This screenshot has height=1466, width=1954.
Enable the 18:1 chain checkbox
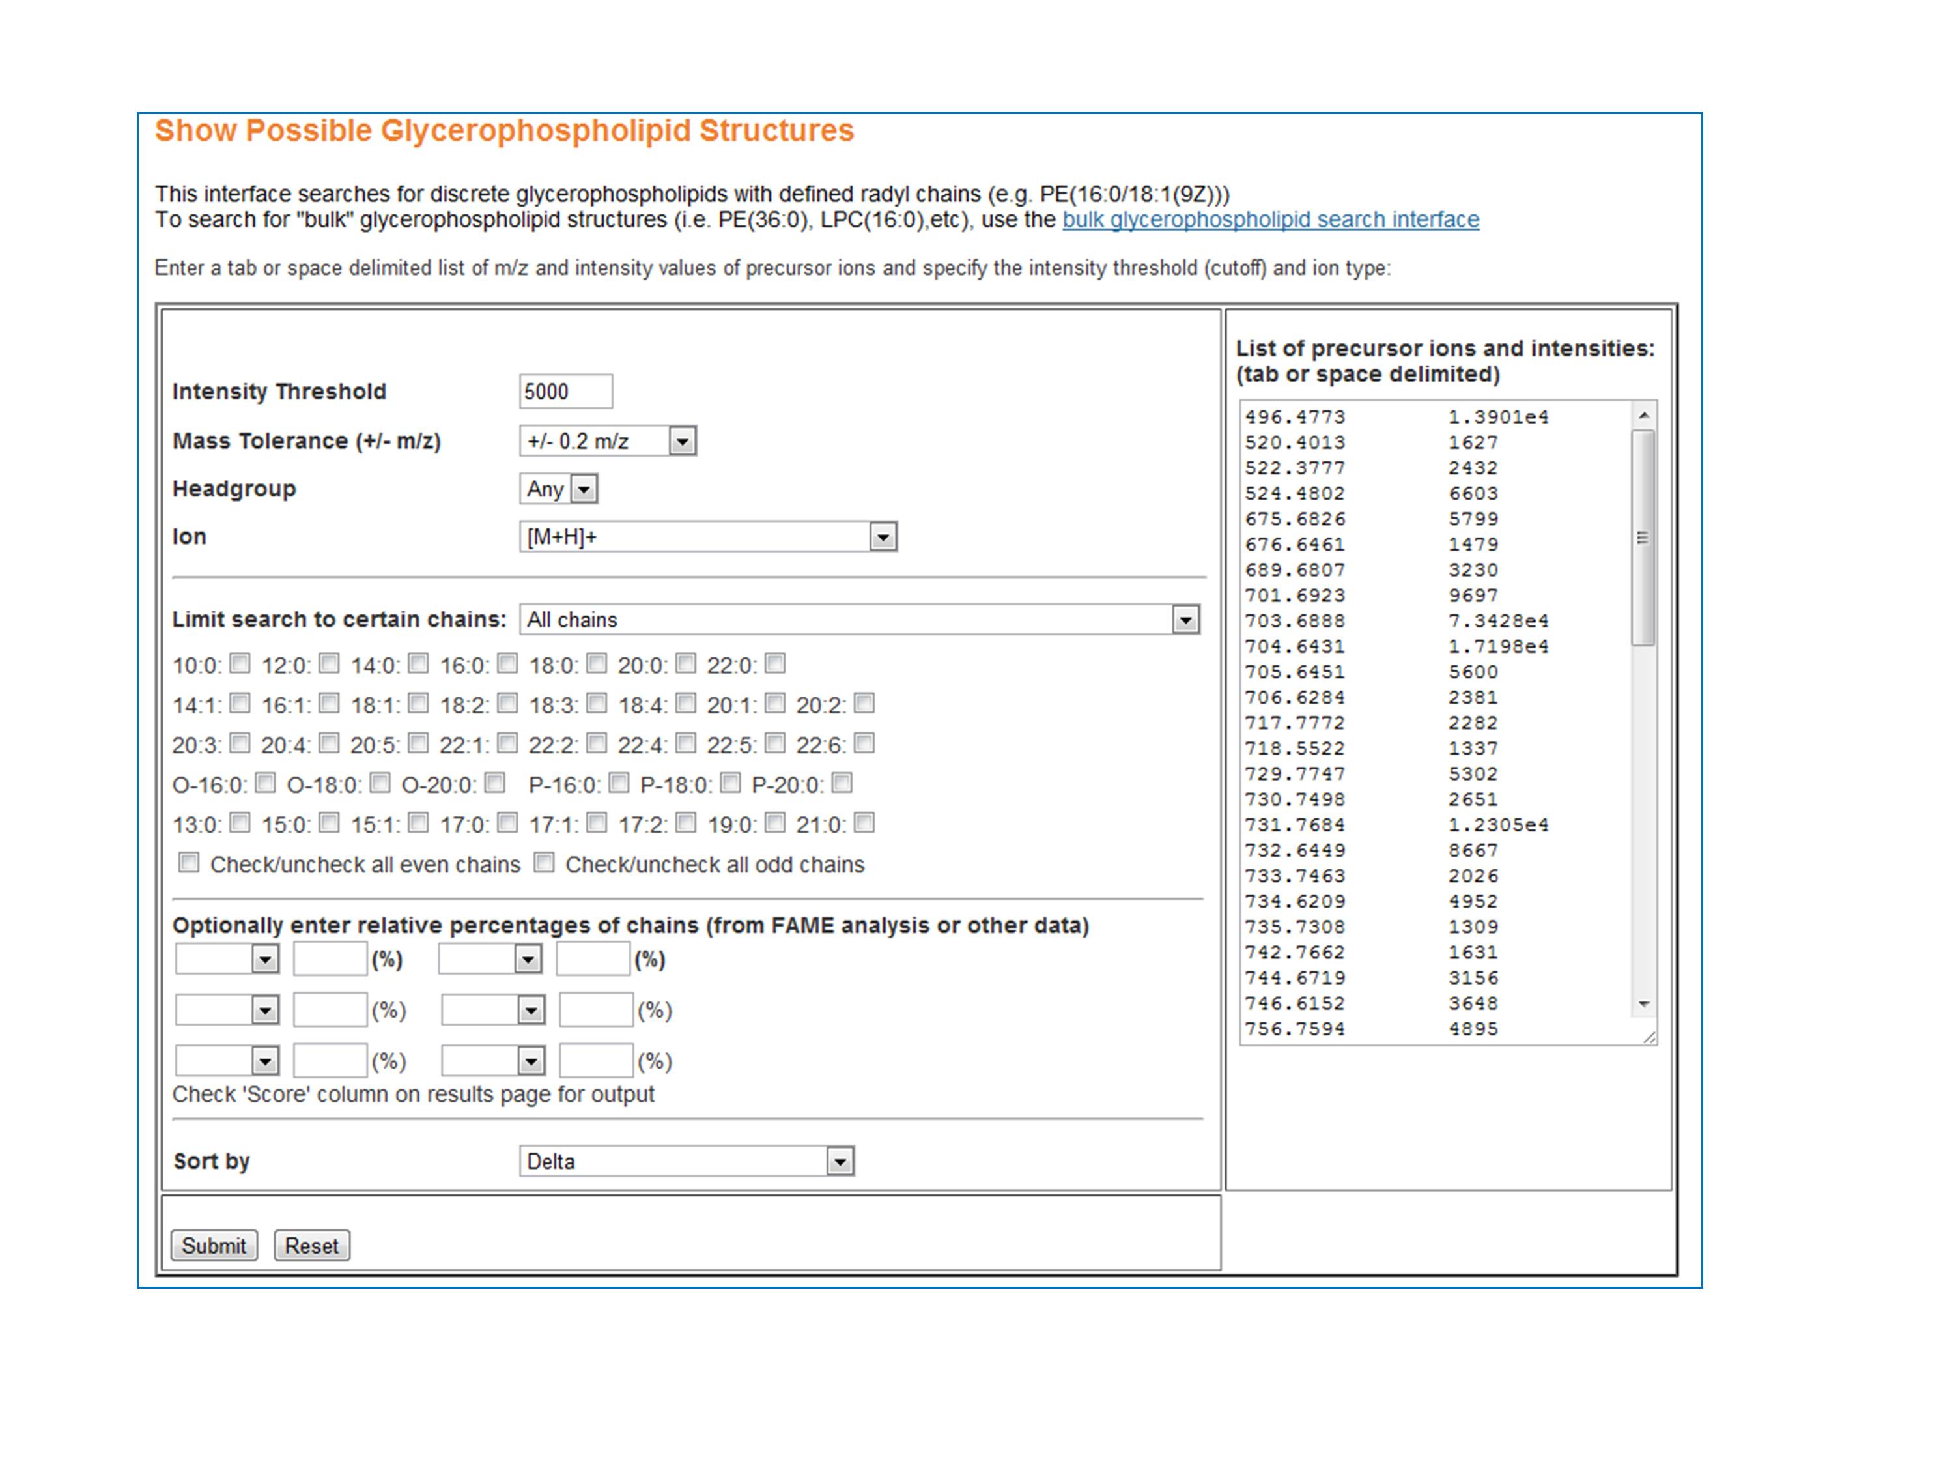tap(418, 702)
